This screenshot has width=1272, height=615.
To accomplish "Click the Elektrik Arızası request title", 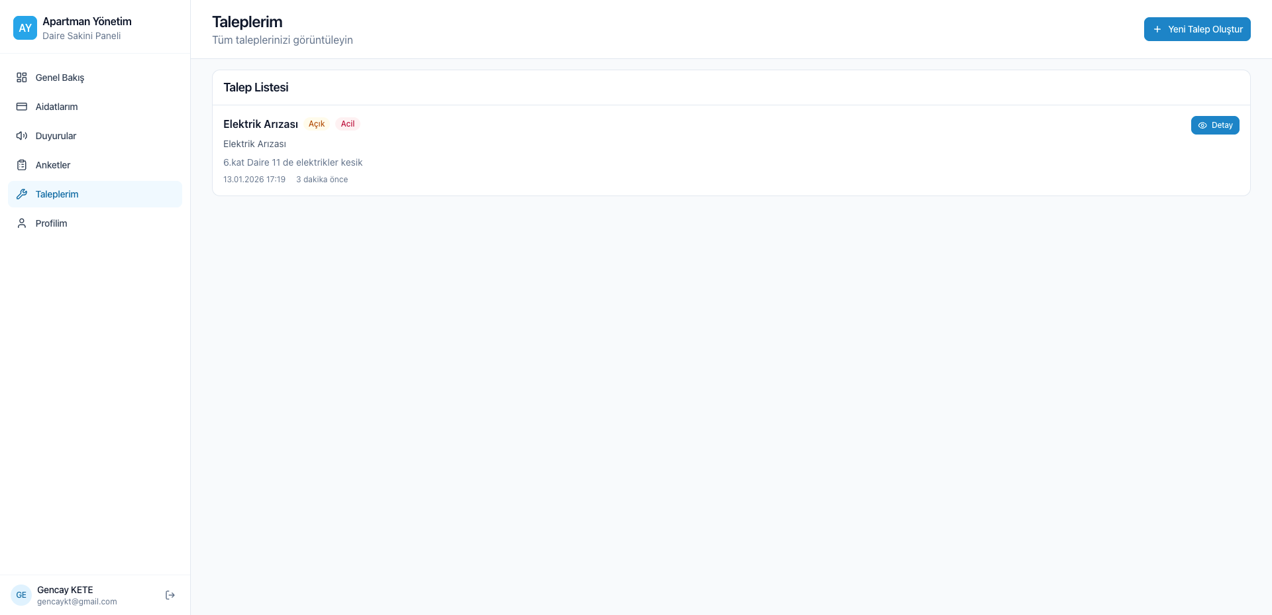I will (260, 124).
